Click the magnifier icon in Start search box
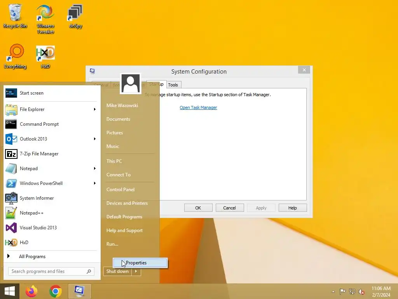Viewport: 398px width, 299px height. click(89, 271)
